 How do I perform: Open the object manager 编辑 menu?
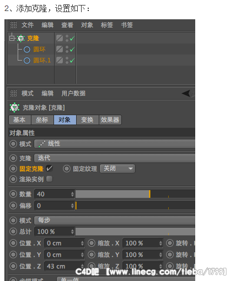point(47,25)
